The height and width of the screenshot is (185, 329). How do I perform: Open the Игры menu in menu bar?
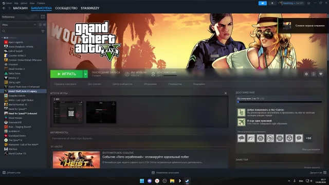[x=32, y=3]
